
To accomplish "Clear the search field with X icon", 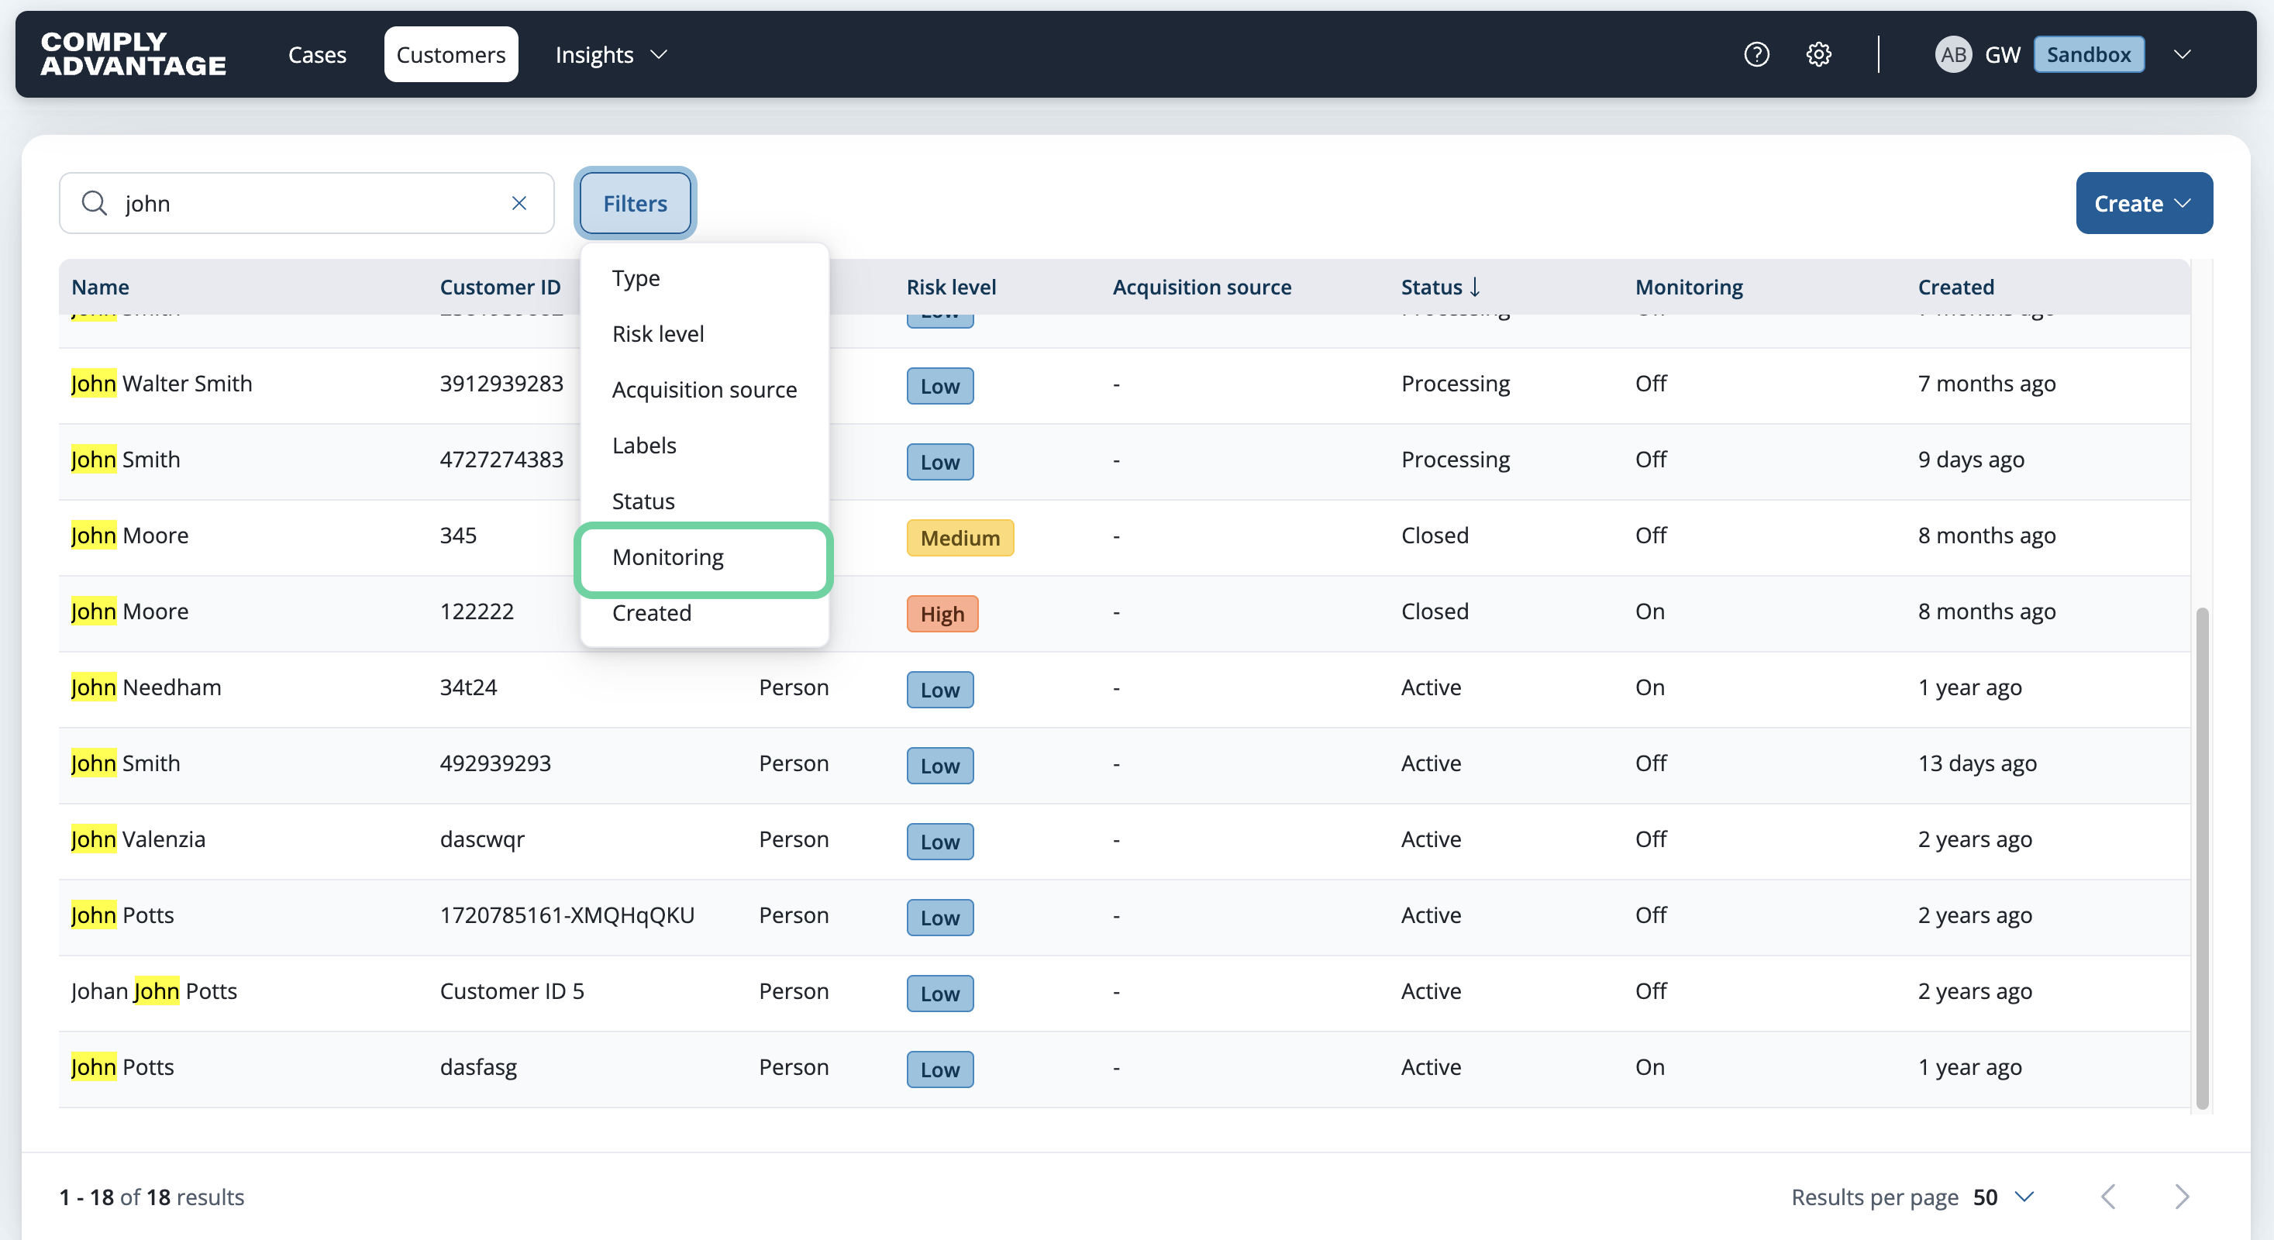I will pyautogui.click(x=519, y=203).
